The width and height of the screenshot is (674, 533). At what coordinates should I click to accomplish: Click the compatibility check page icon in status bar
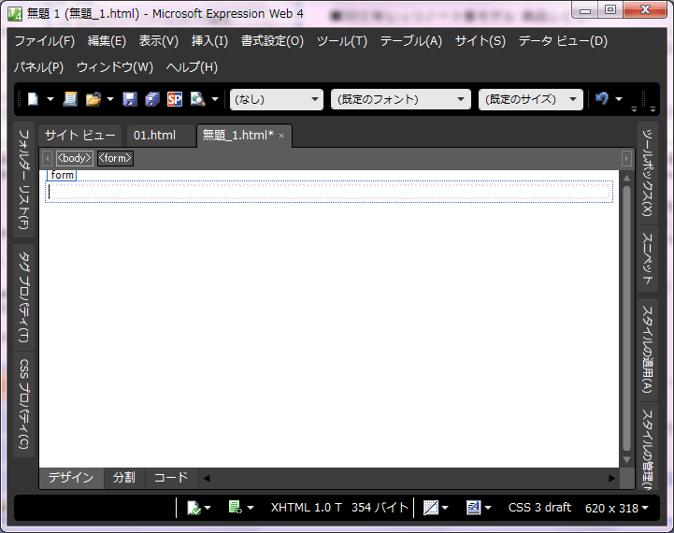coord(194,508)
